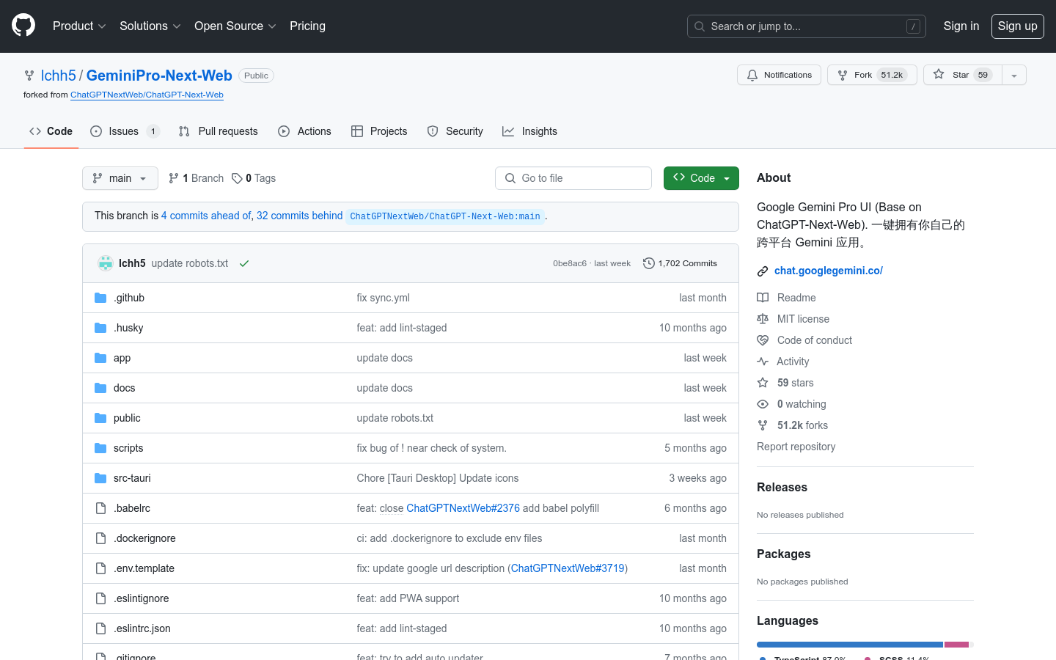Open the Notifications bell button
Viewport: 1056px width, 660px height.
coord(779,75)
